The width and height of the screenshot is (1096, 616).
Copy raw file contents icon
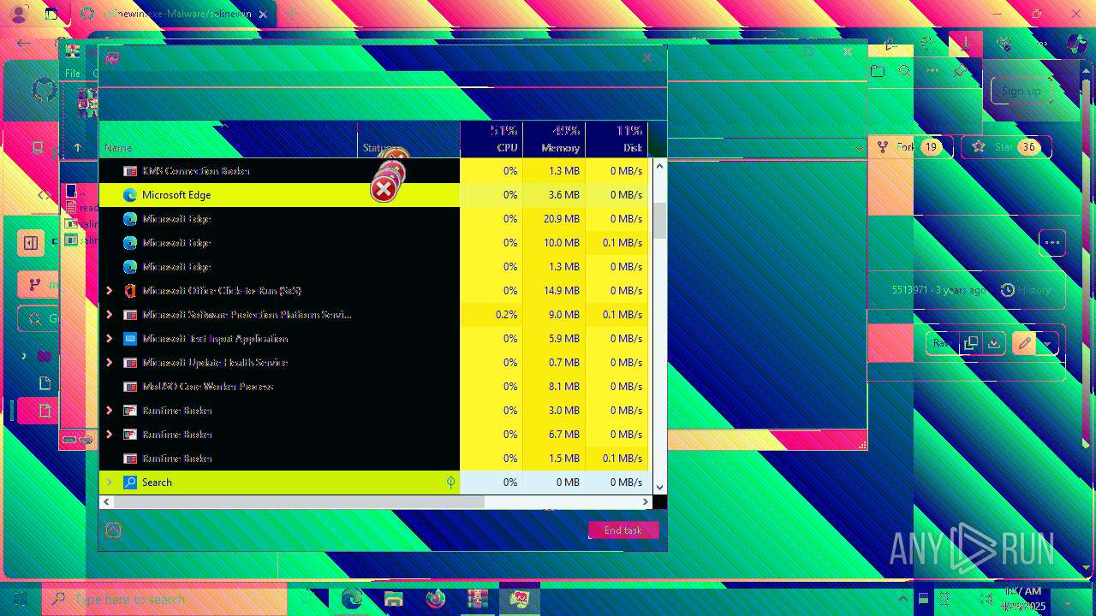coord(970,343)
